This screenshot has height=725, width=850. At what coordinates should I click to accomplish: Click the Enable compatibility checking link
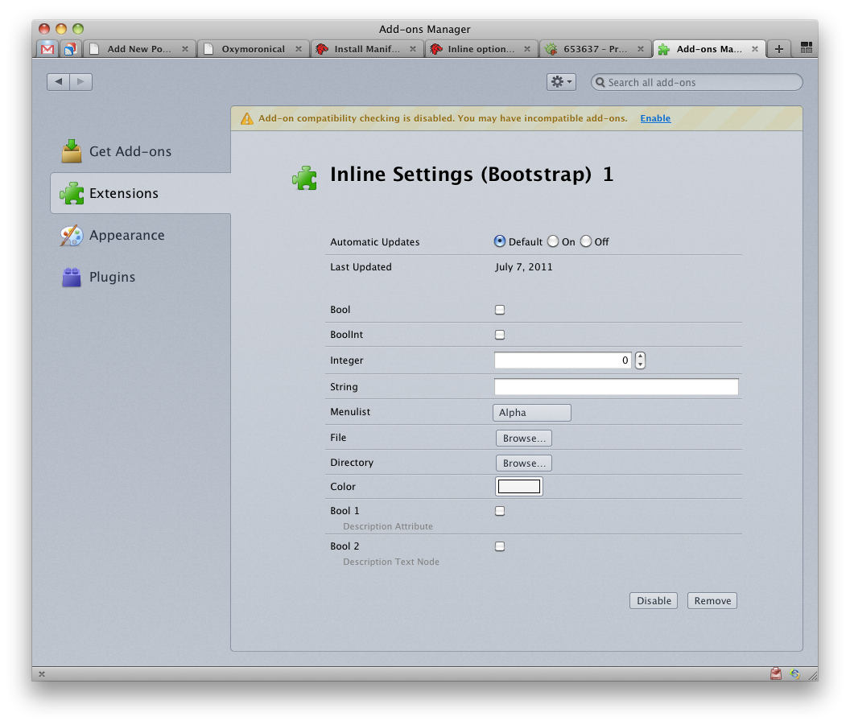pyautogui.click(x=655, y=118)
